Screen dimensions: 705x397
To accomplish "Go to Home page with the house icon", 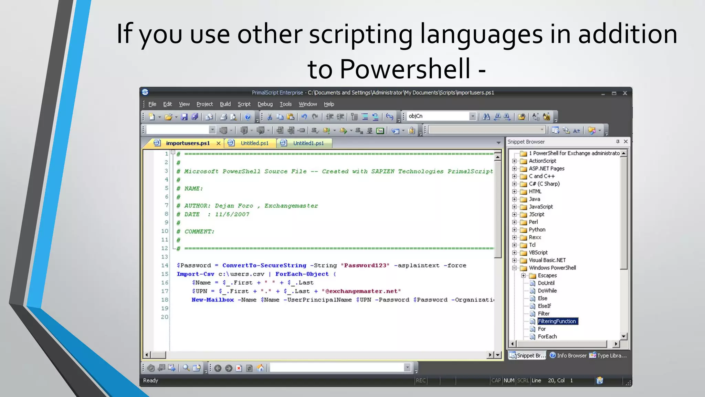I will 261,368.
